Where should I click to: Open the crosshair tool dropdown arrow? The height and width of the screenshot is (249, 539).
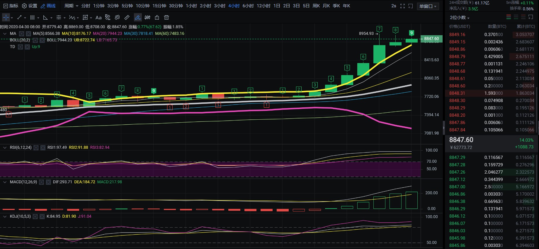[x=12, y=18]
